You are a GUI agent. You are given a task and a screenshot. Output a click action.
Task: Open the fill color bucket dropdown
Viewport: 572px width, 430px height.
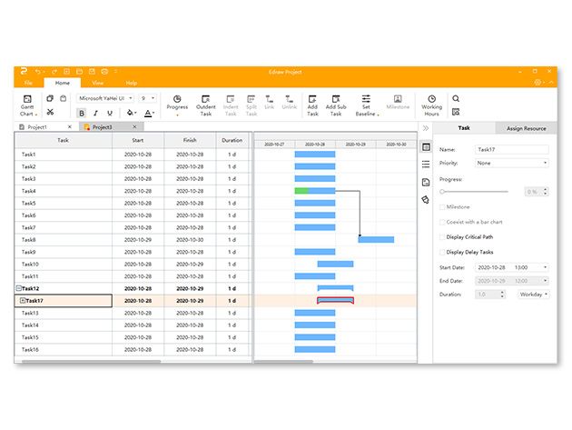(132, 113)
